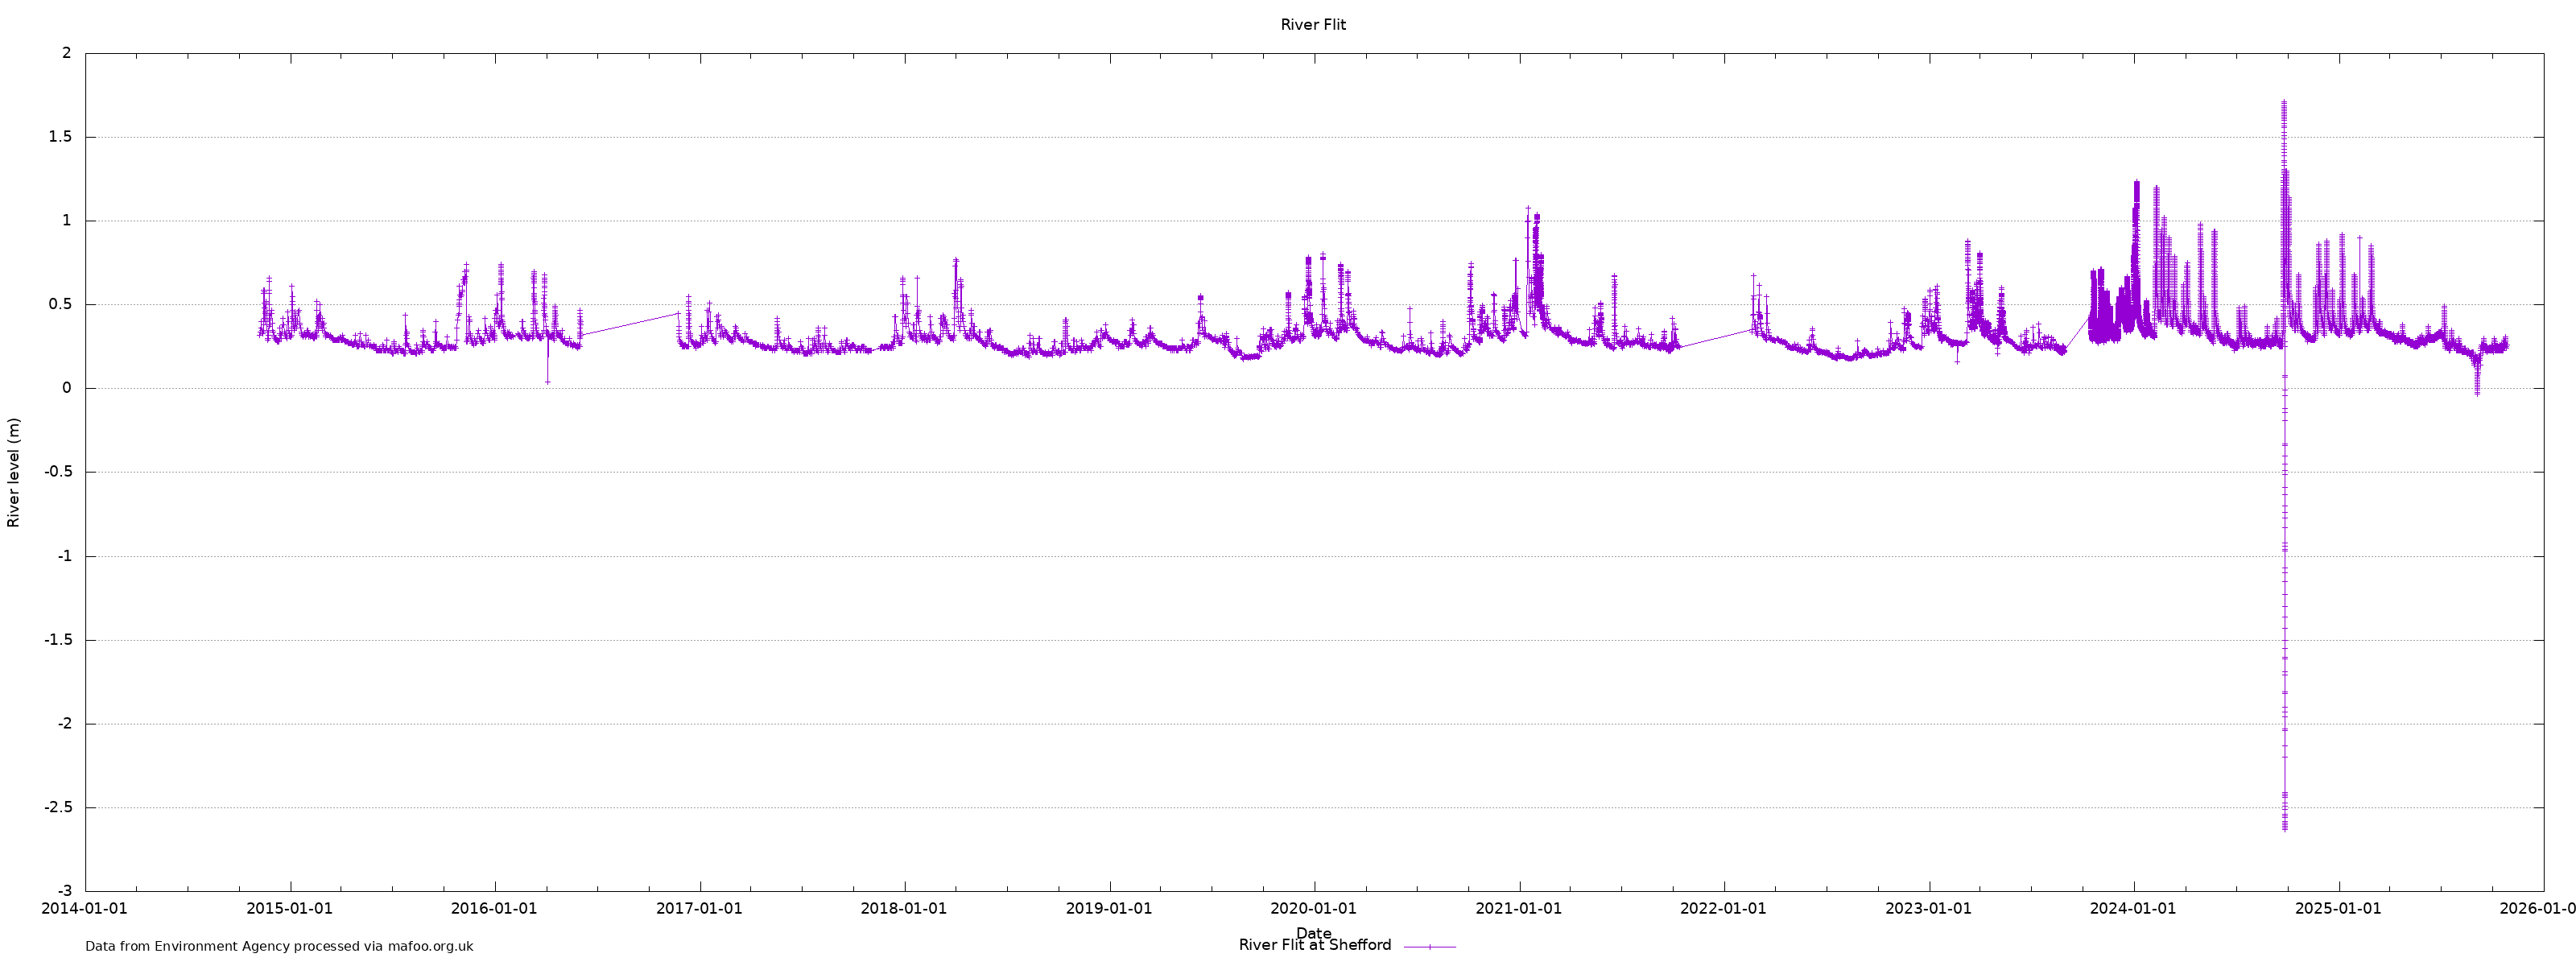Image resolution: width=2576 pixels, height=966 pixels.
Task: Click the -2.5 y-axis tick label
Action: tap(58, 807)
